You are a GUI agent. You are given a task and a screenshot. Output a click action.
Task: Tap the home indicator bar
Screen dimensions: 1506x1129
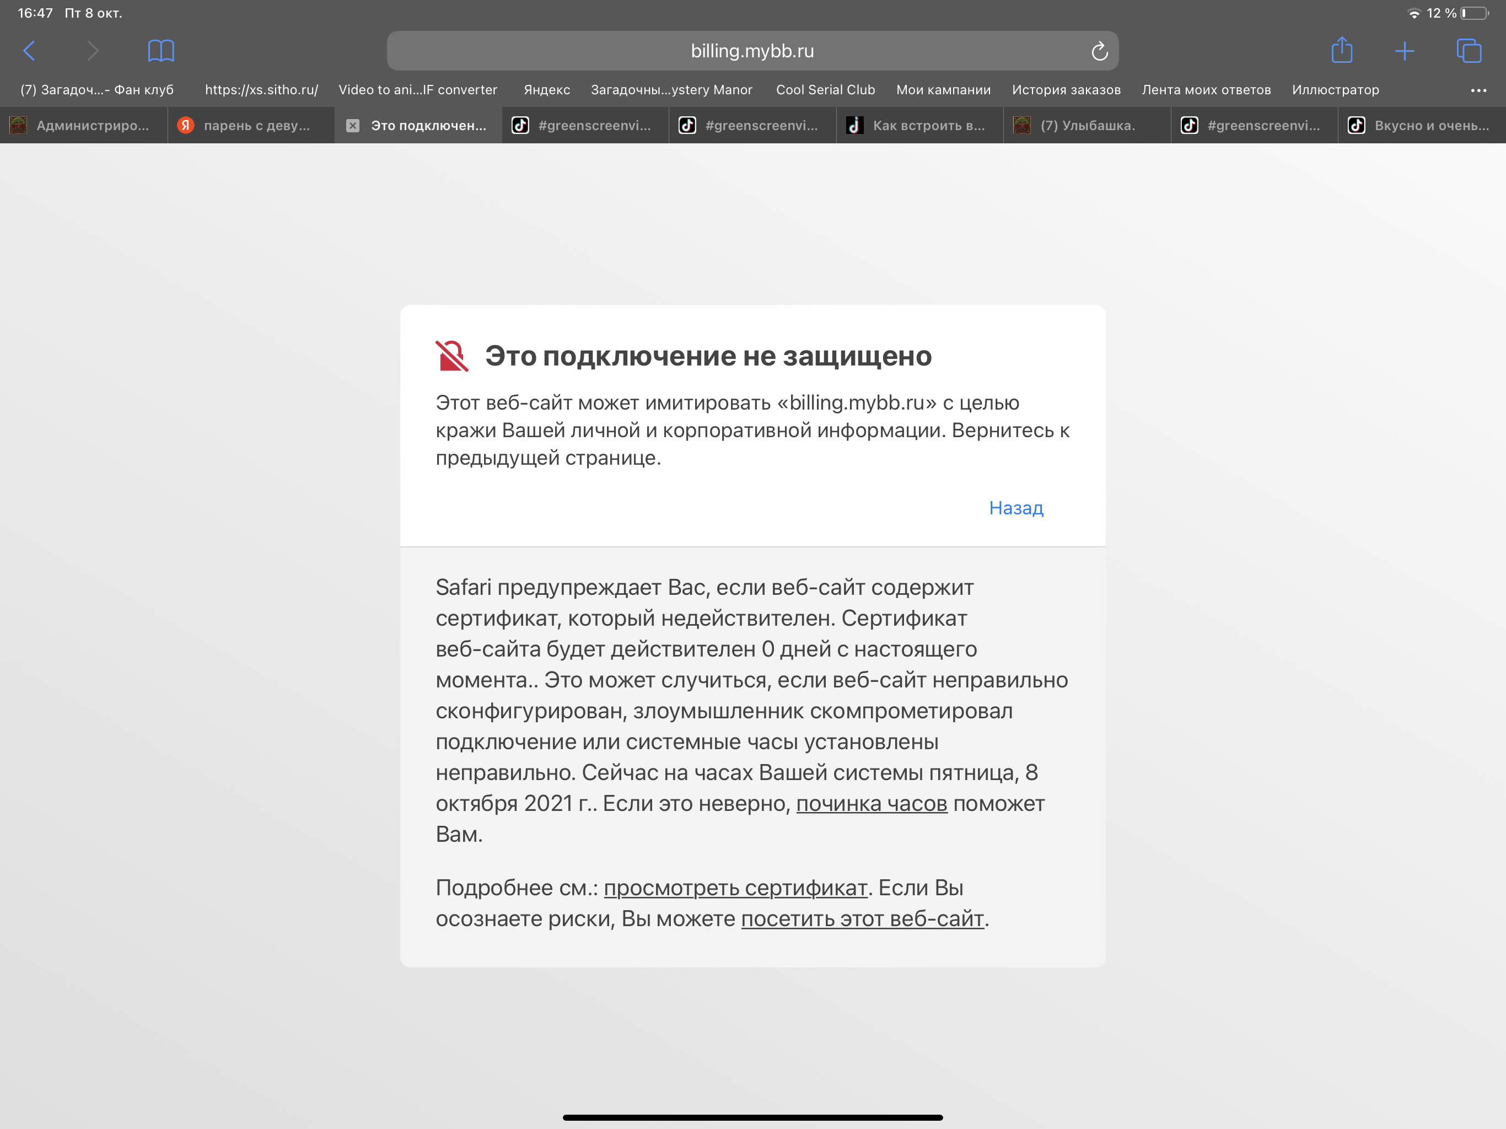click(752, 1117)
